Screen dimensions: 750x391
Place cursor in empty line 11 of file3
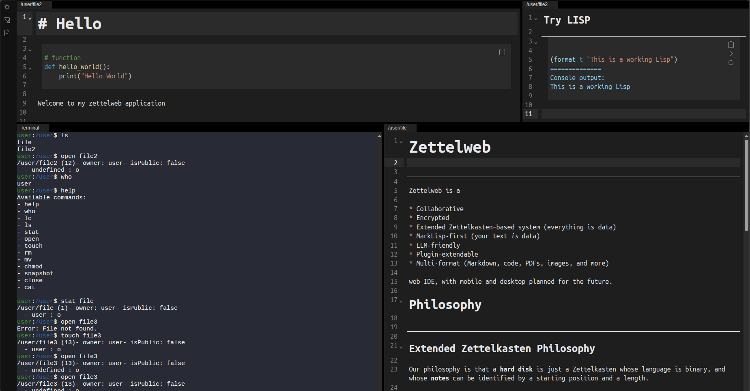(x=644, y=114)
